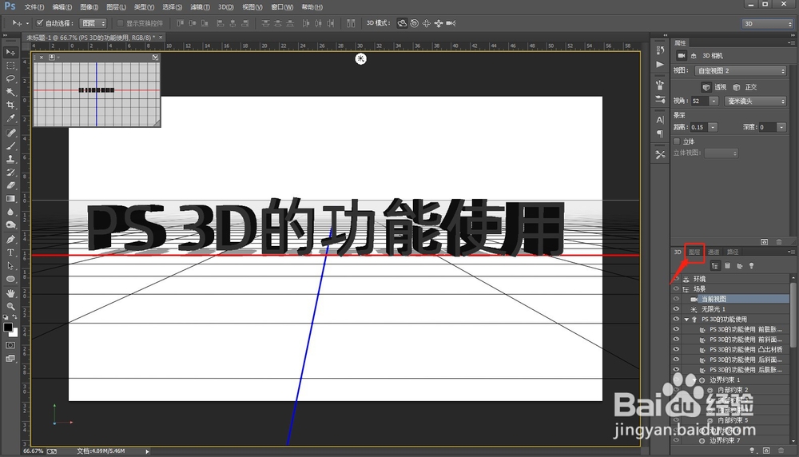Open the auto-select 图层 dropdown

(93, 23)
